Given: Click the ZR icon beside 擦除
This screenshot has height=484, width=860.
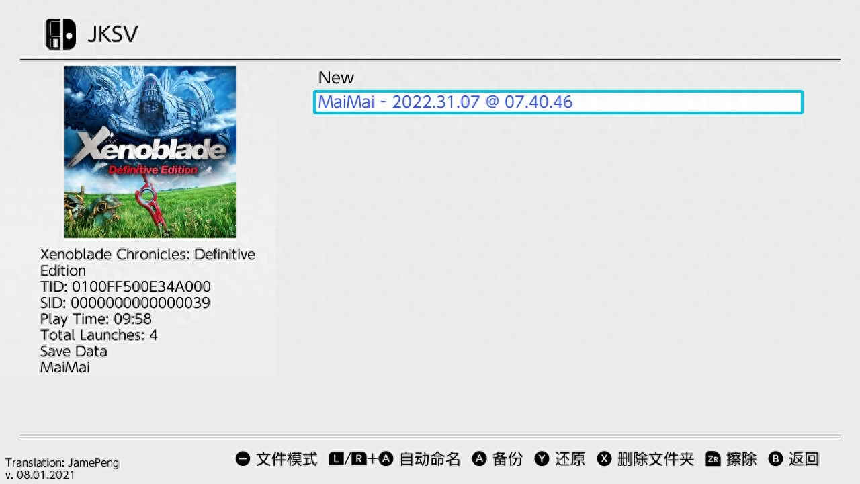Looking at the screenshot, I should 713,459.
